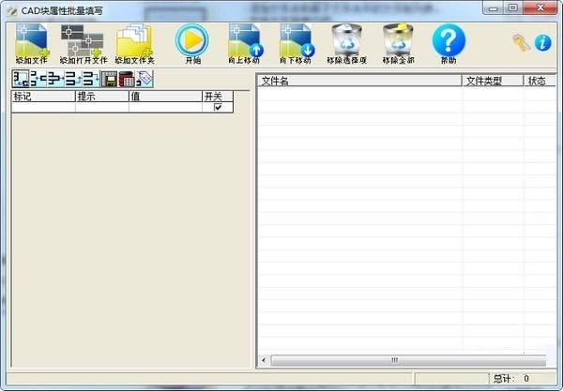Screen dimensions: 563x391
Task: Select the first attribute extract icon in the small toolbar
Action: point(21,79)
